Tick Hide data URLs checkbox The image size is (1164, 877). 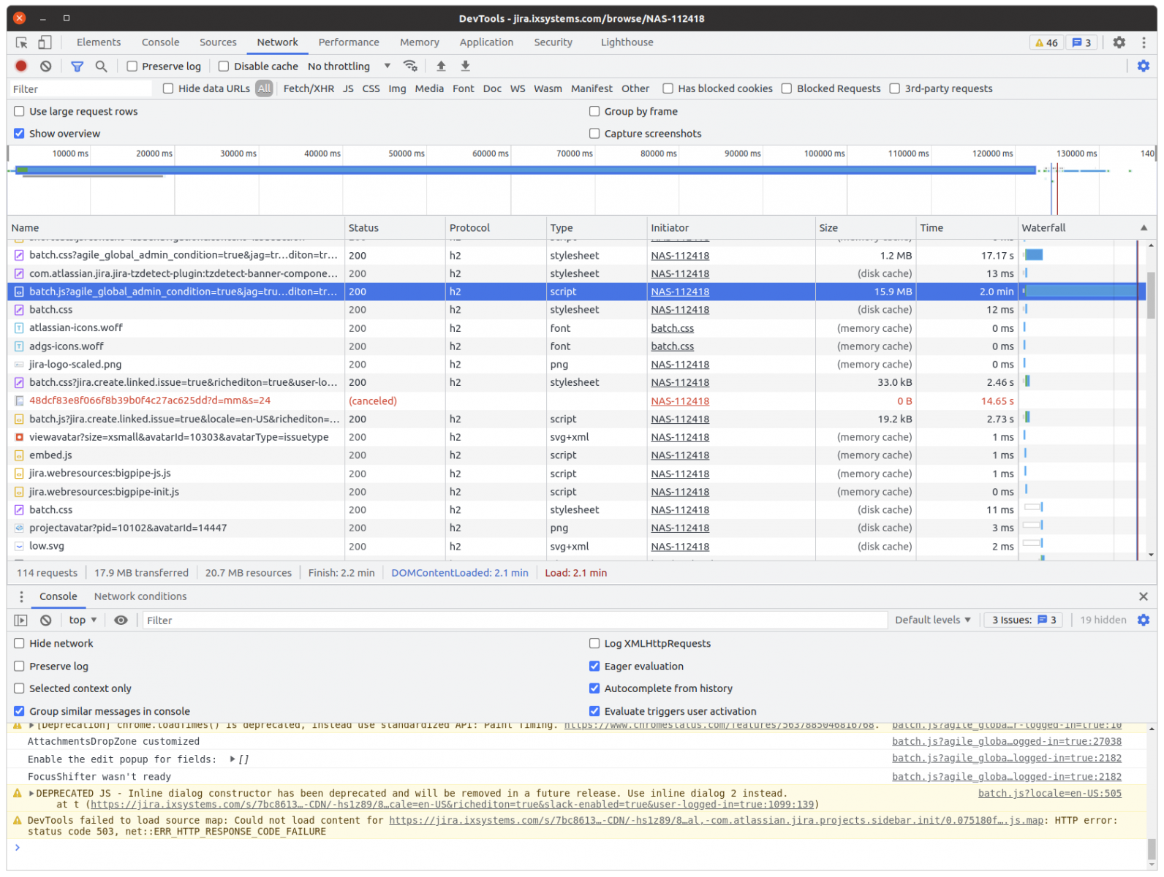point(168,88)
